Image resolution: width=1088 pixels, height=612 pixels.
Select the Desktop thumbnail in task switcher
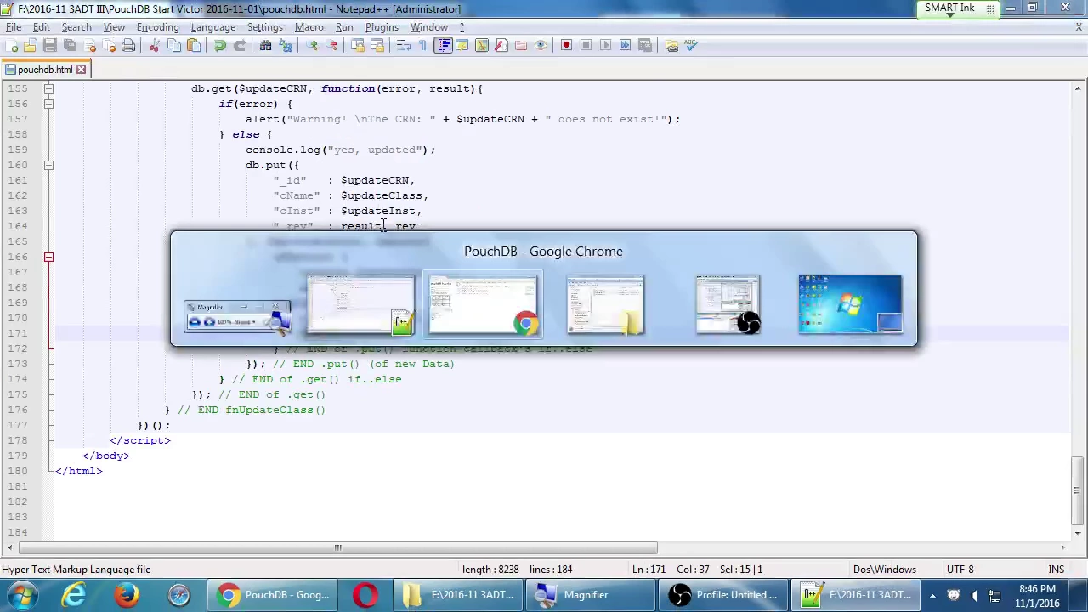pos(850,303)
